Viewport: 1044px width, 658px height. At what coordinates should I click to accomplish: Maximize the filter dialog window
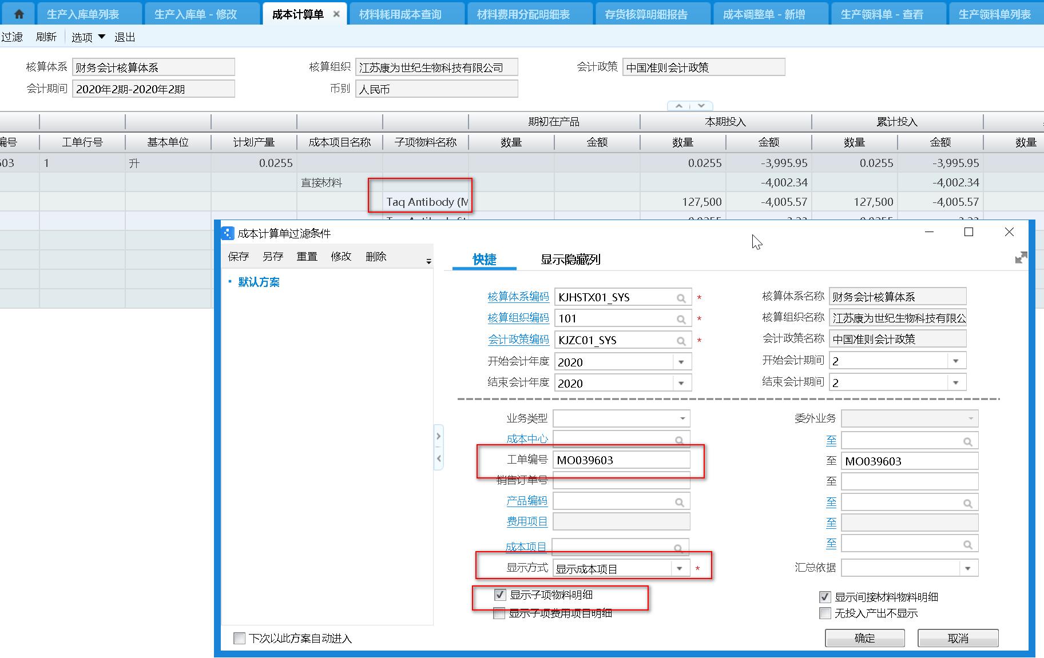(968, 232)
